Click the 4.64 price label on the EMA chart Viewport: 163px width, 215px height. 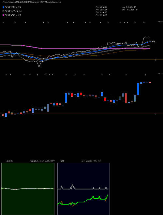pyautogui.click(x=153, y=42)
